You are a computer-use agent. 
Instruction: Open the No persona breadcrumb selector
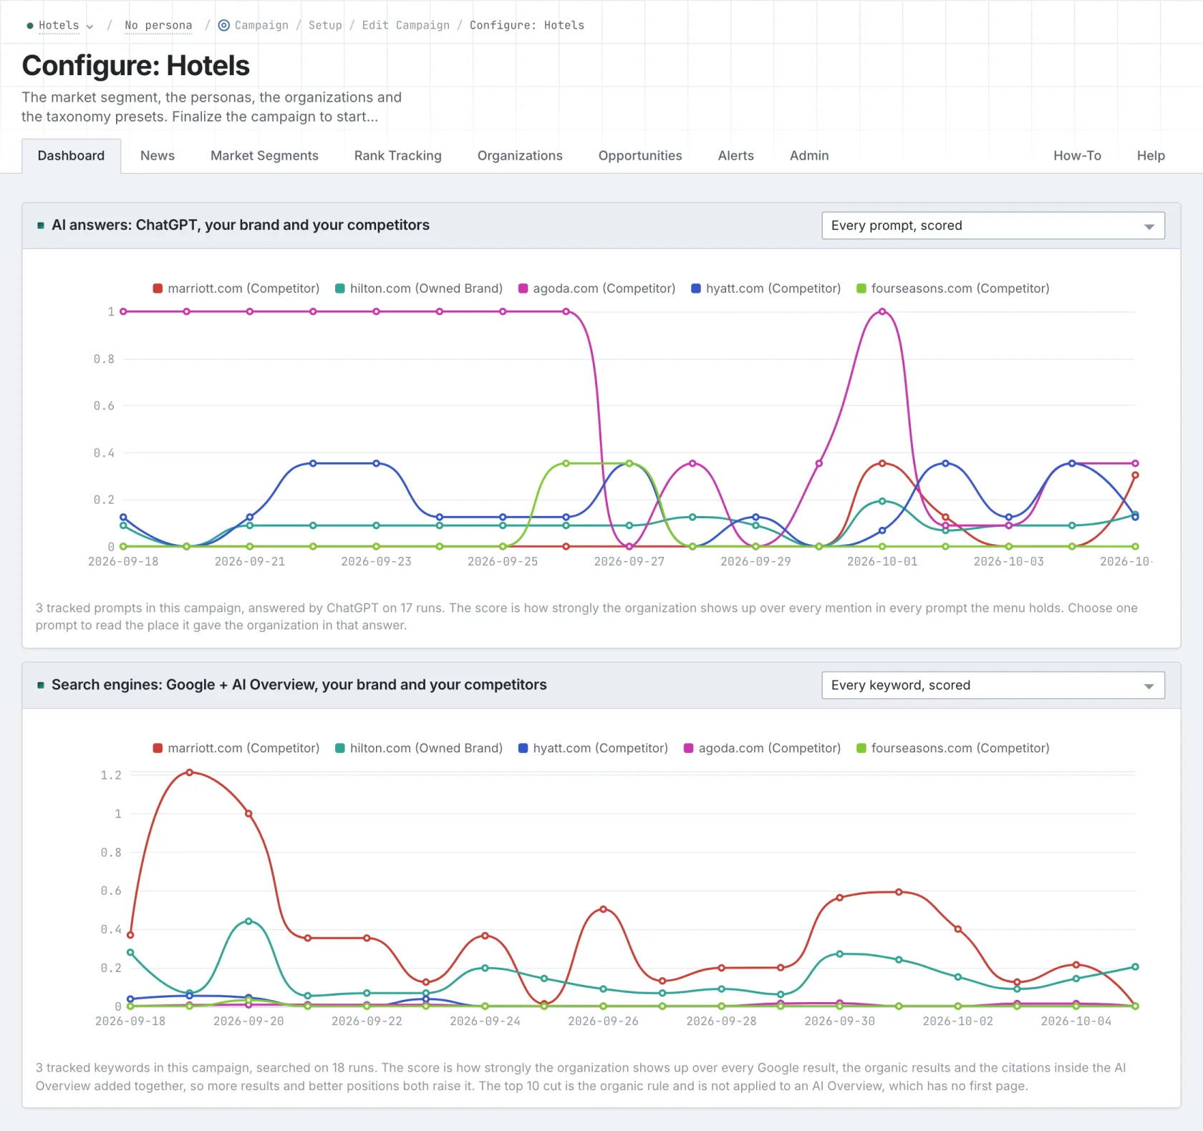(158, 25)
